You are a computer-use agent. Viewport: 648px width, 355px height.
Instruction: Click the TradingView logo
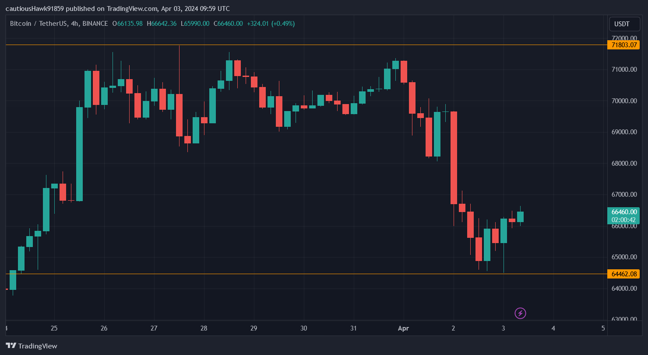[31, 346]
